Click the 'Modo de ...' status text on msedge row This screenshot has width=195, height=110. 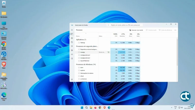coord(102,52)
